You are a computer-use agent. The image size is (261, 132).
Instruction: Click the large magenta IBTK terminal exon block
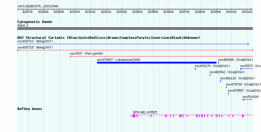(x=134, y=116)
